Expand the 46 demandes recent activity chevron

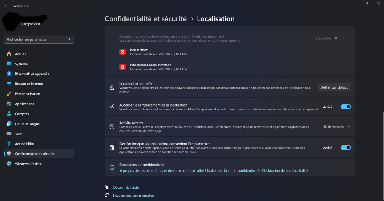click(x=349, y=127)
